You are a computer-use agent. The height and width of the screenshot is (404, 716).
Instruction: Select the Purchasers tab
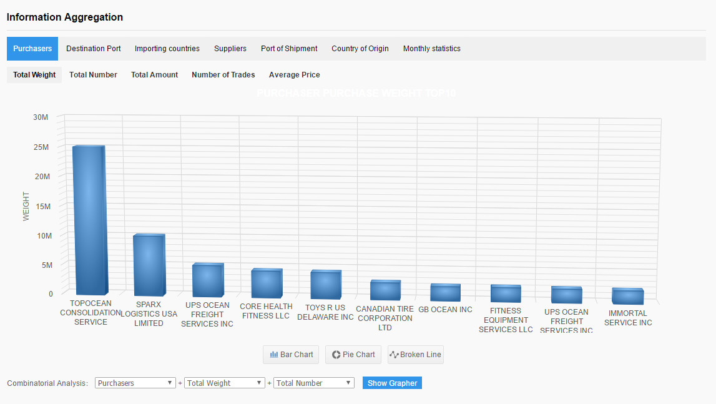(x=32, y=49)
